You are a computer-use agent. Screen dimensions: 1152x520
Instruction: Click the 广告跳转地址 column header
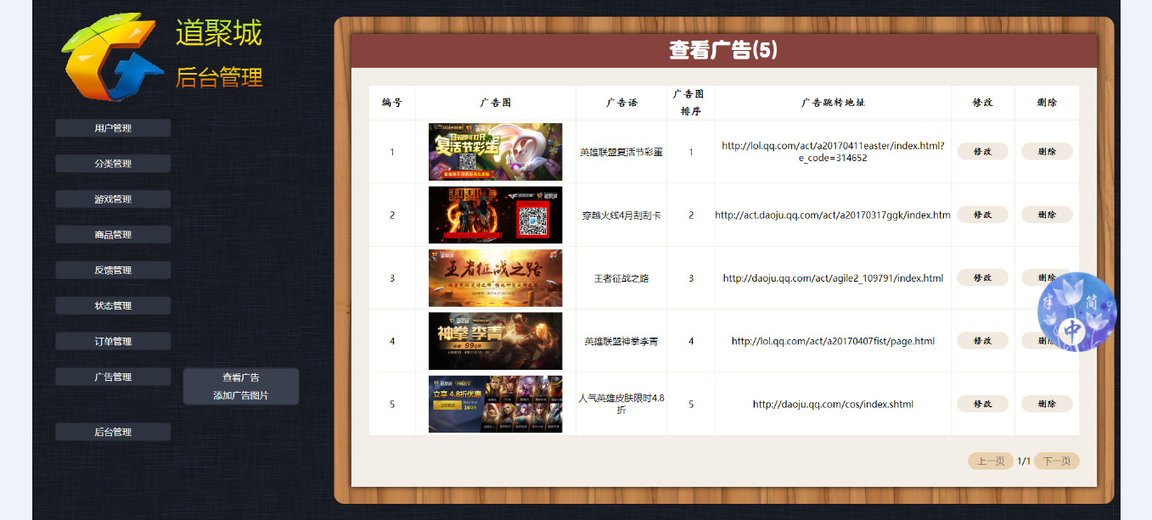[x=833, y=103]
